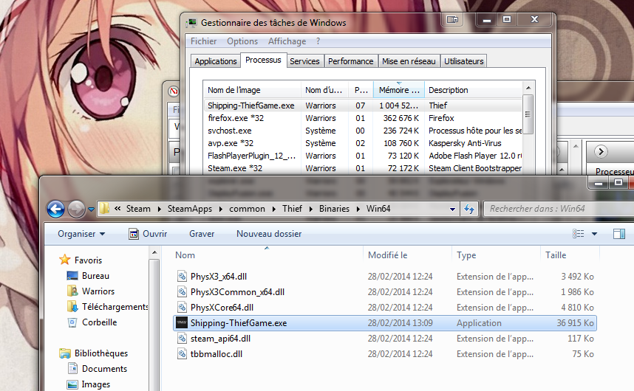Click Graver in the Explorer toolbar
Image resolution: width=634 pixels, height=391 pixels.
[x=202, y=234]
